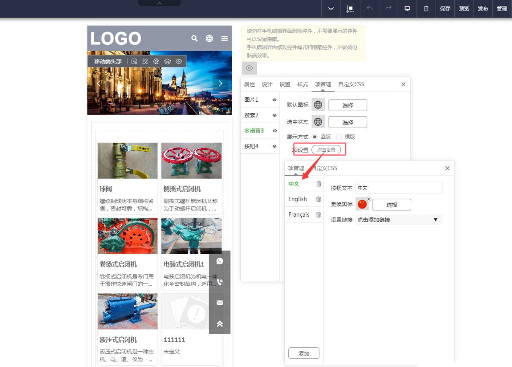Remove the Chinese flag icon with the x
This screenshot has width=512, height=367.
369,199
